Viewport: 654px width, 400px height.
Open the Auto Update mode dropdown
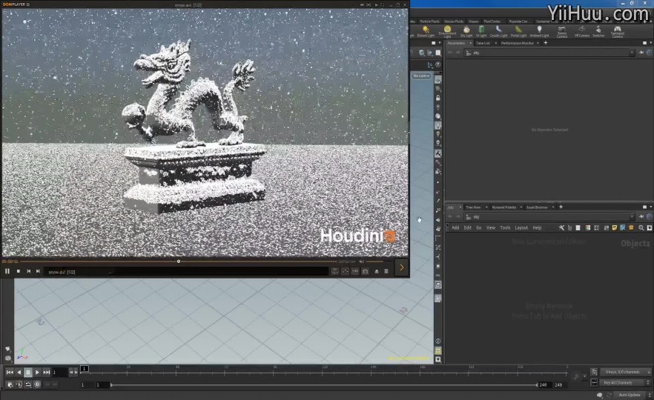click(x=632, y=395)
